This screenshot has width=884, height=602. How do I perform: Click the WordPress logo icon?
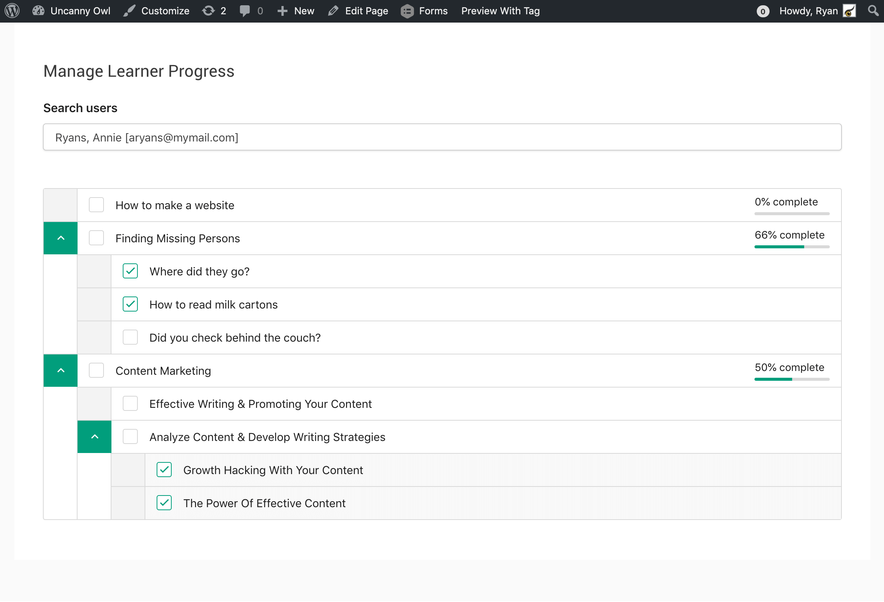(x=12, y=11)
